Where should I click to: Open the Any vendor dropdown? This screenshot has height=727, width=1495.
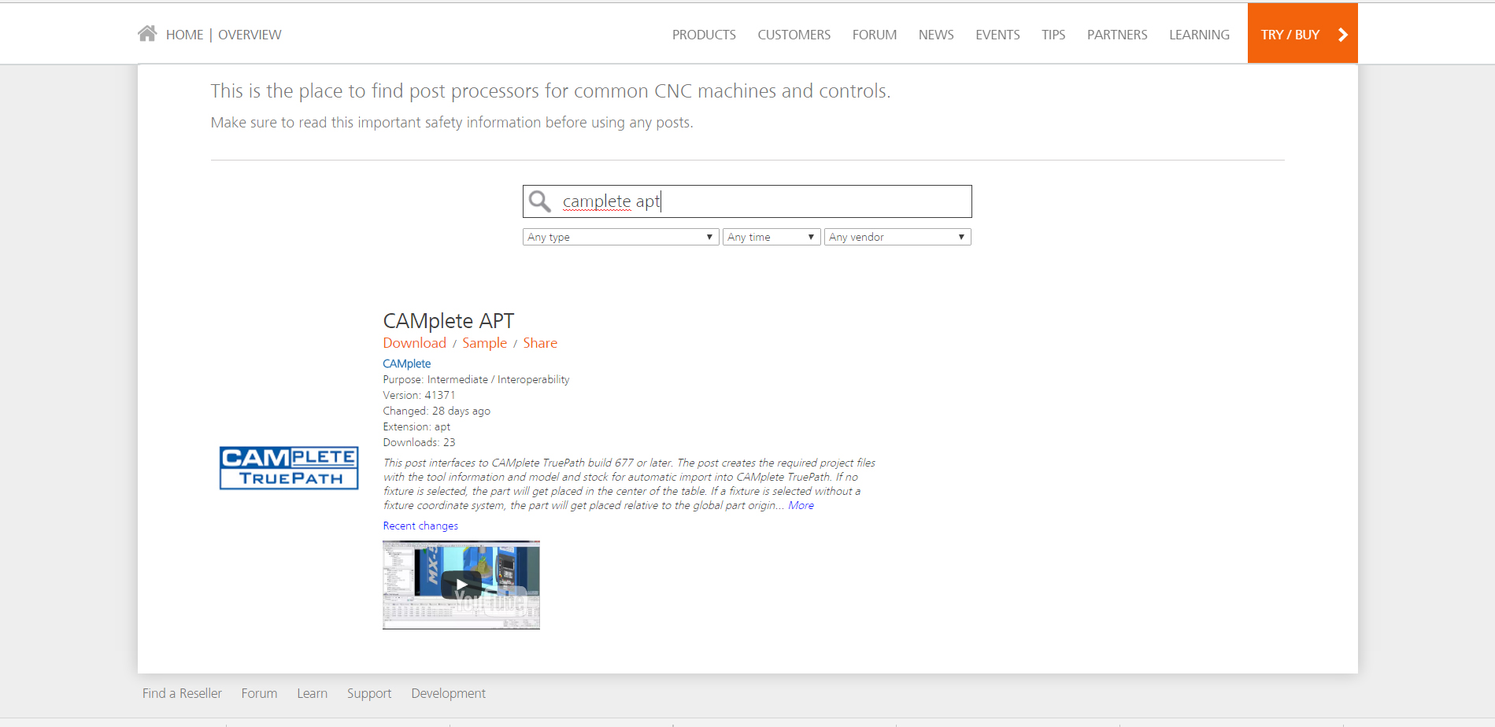click(897, 237)
